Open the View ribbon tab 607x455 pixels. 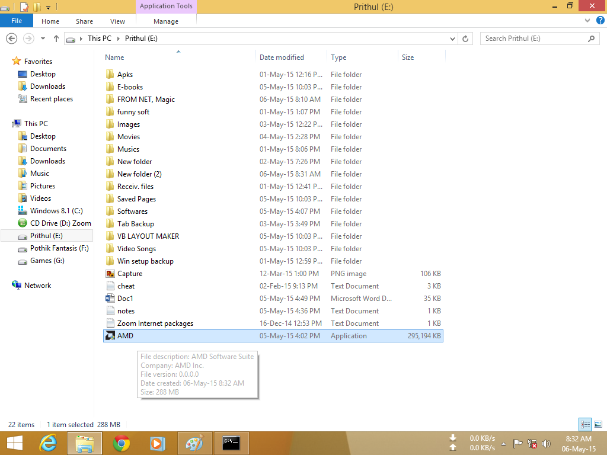[x=117, y=21]
